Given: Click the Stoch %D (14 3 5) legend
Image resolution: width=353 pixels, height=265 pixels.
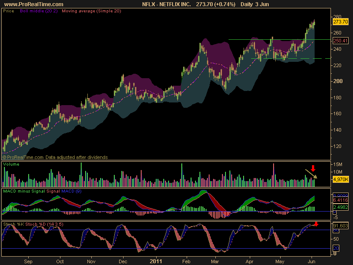Looking at the screenshot, I should pyautogui.click(x=45, y=224).
